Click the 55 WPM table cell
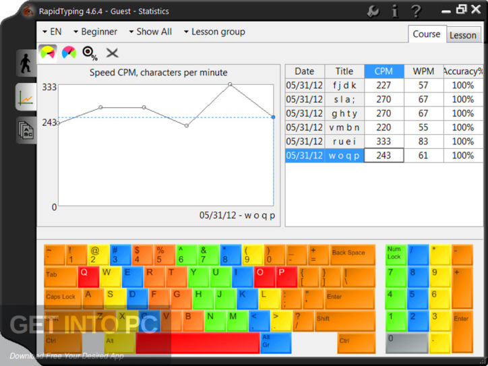This screenshot has height=366, width=488. coord(423,127)
